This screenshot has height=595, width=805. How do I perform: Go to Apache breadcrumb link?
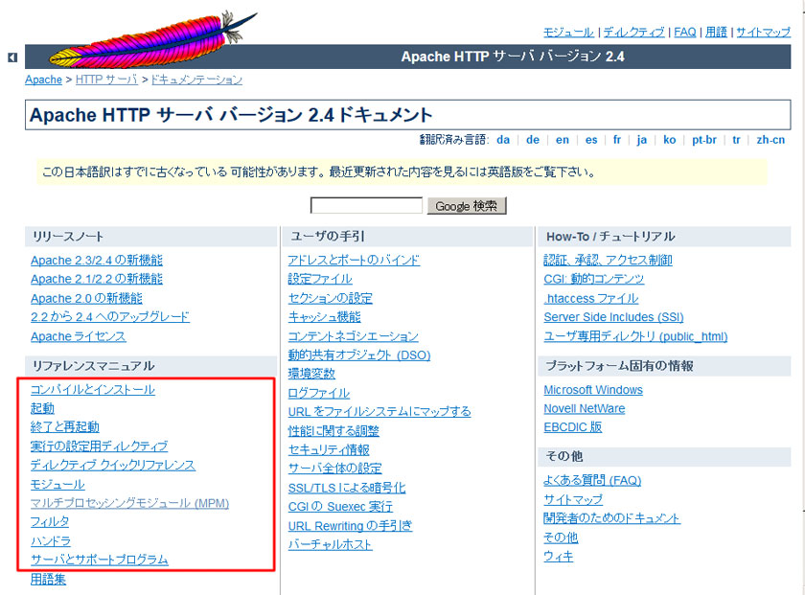(44, 80)
